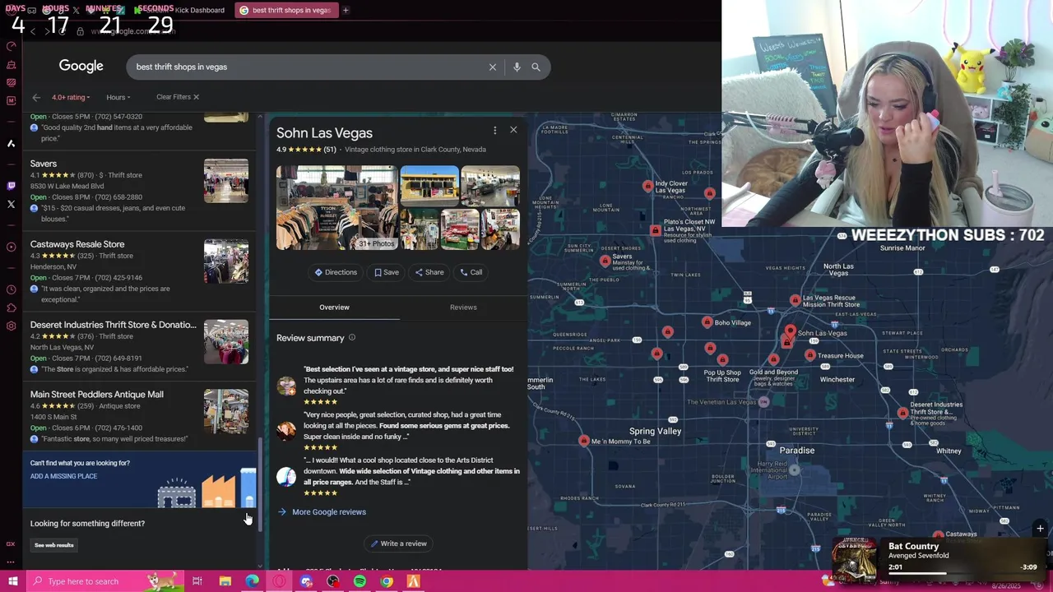
Task: Call Sohn Las Vegas
Action: 471,272
